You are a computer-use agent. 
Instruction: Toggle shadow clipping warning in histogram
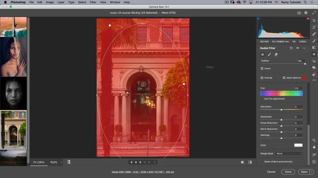[x=258, y=18]
